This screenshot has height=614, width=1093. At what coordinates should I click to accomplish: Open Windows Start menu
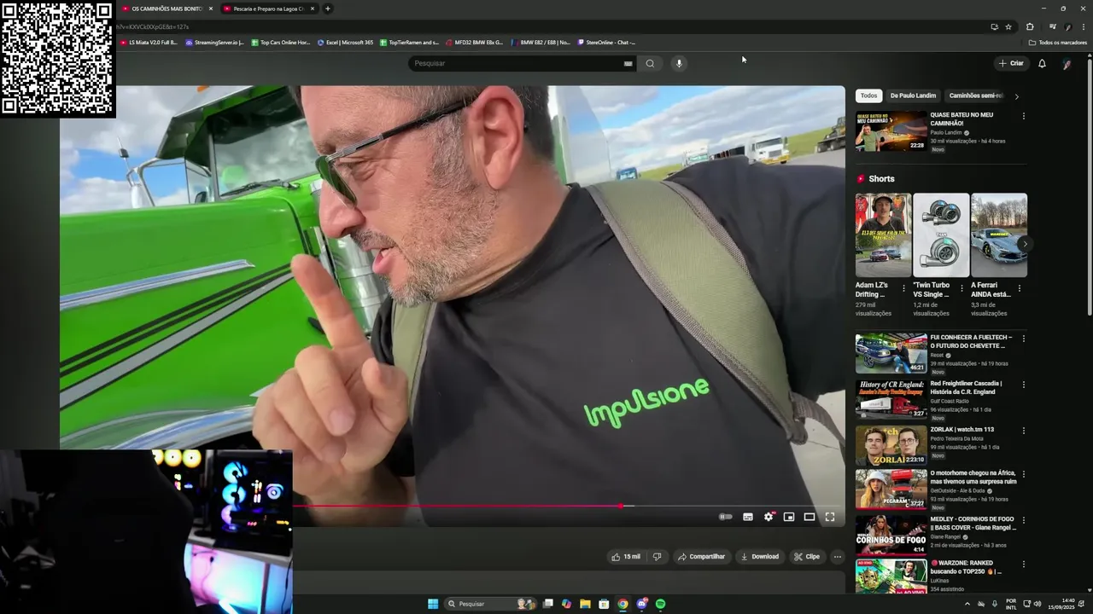point(433,604)
